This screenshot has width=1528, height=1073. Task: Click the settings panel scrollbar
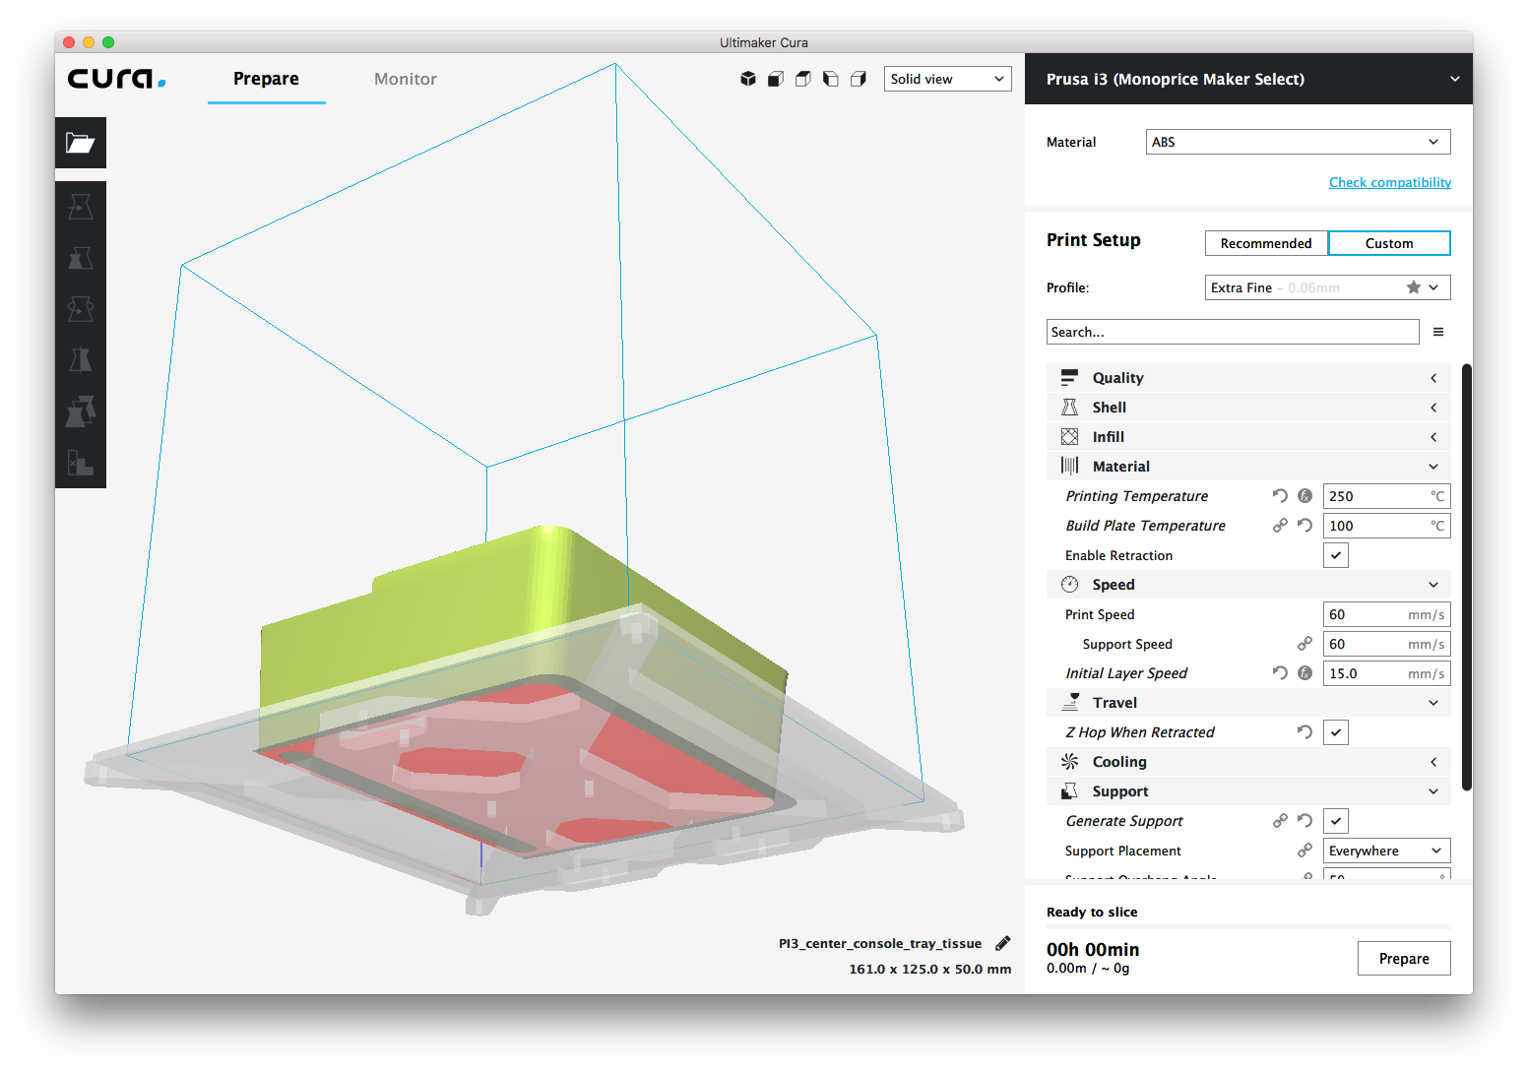1467,577
